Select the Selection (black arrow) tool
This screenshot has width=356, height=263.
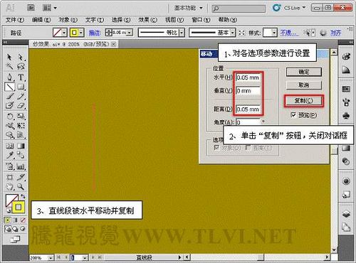point(9,57)
